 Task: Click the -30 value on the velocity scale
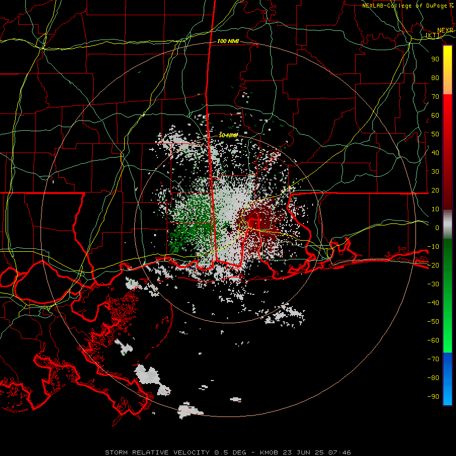pyautogui.click(x=433, y=284)
